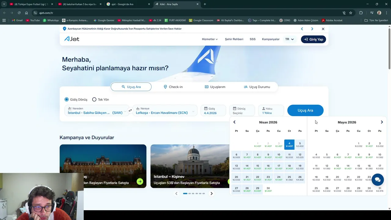Open YouTube bookmark
Viewport: 391px width, 220px height.
coord(33,20)
